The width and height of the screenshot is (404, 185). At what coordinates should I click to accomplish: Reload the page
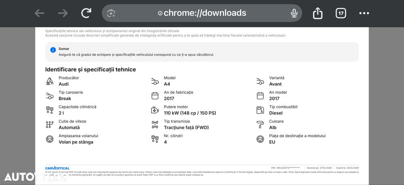tap(86, 13)
